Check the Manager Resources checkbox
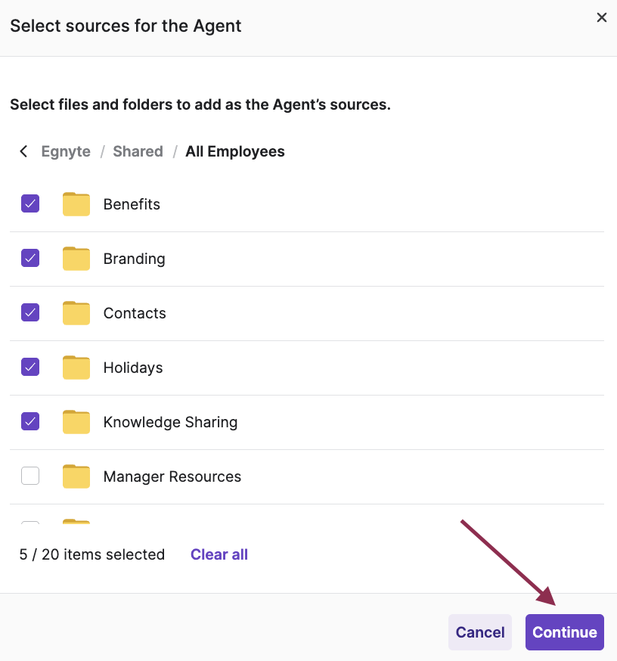 pos(30,476)
